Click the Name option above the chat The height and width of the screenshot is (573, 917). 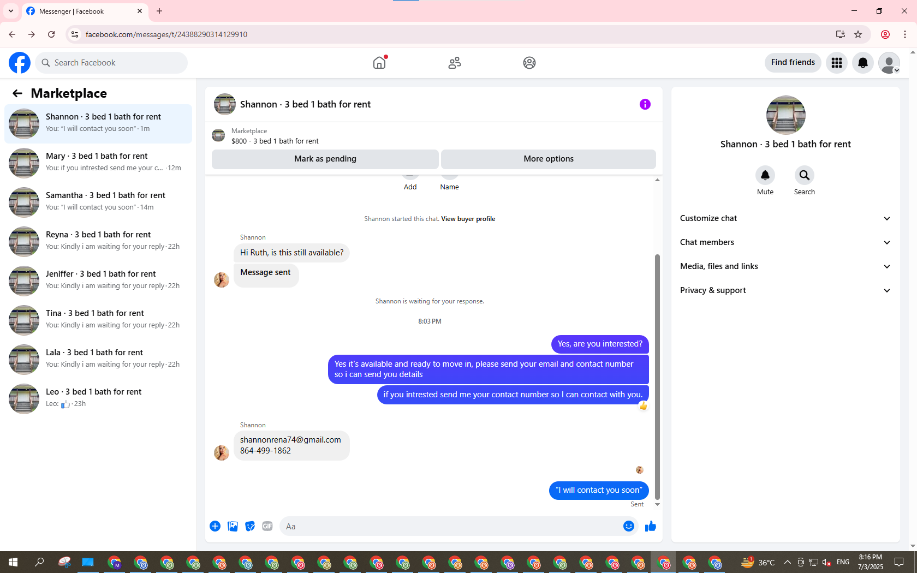(449, 187)
